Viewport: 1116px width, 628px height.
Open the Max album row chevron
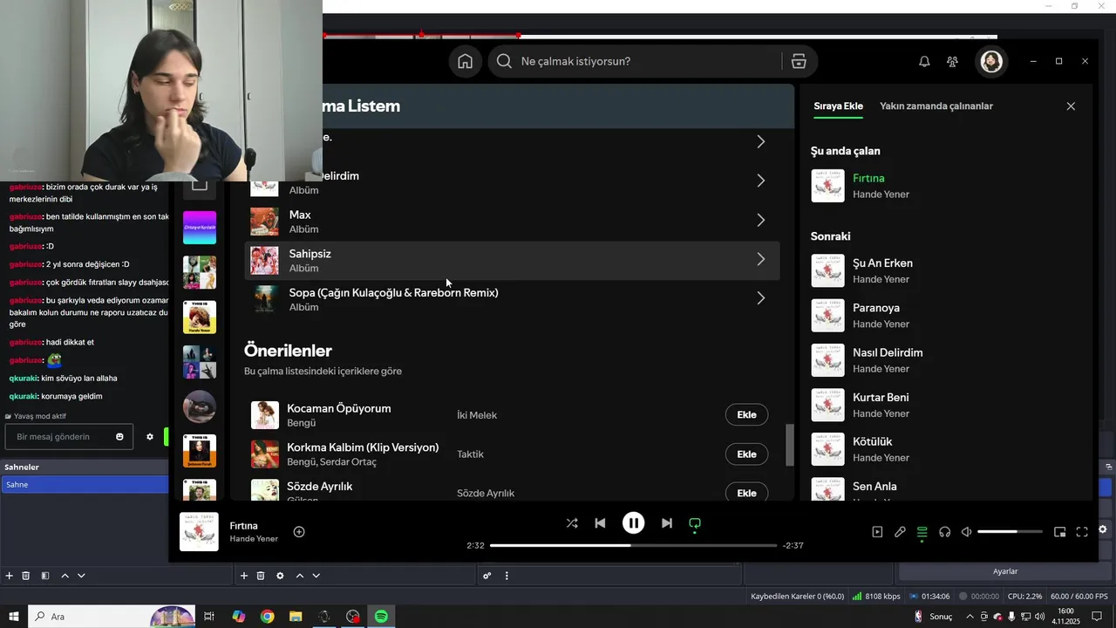tap(760, 221)
